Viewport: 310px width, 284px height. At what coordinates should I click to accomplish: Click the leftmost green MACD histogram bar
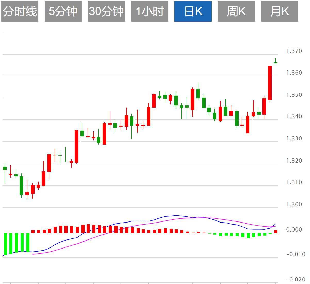pyautogui.click(x=5, y=244)
